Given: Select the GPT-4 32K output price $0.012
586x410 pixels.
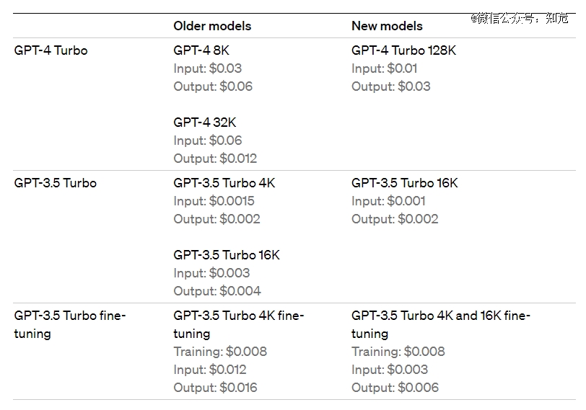Looking at the screenshot, I should click(x=238, y=159).
